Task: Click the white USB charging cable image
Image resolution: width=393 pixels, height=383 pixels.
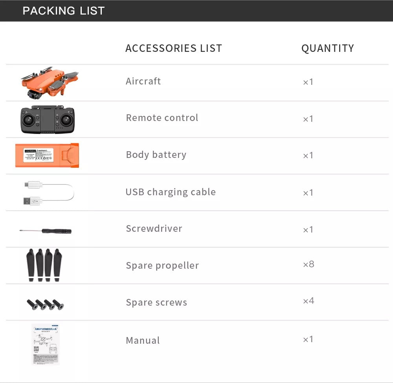Action: point(49,193)
